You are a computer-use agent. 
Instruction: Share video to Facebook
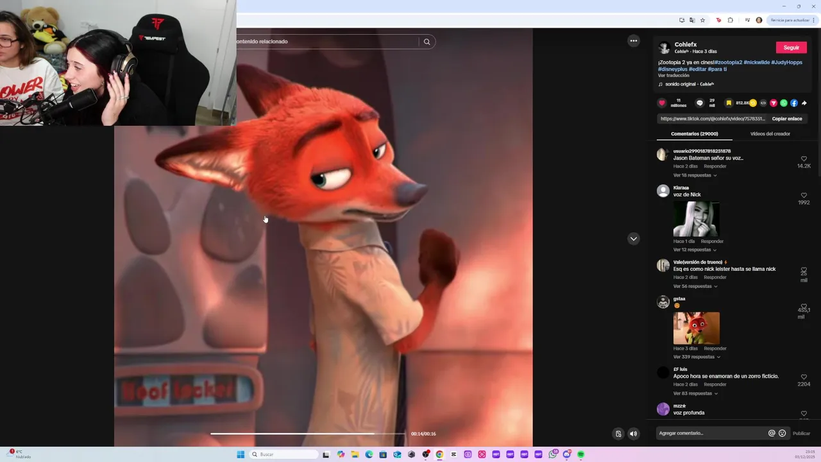tap(794, 103)
